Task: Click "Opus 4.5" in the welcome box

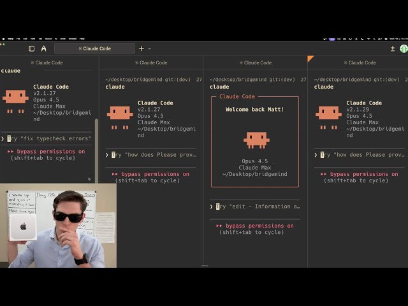Action: pos(255,161)
